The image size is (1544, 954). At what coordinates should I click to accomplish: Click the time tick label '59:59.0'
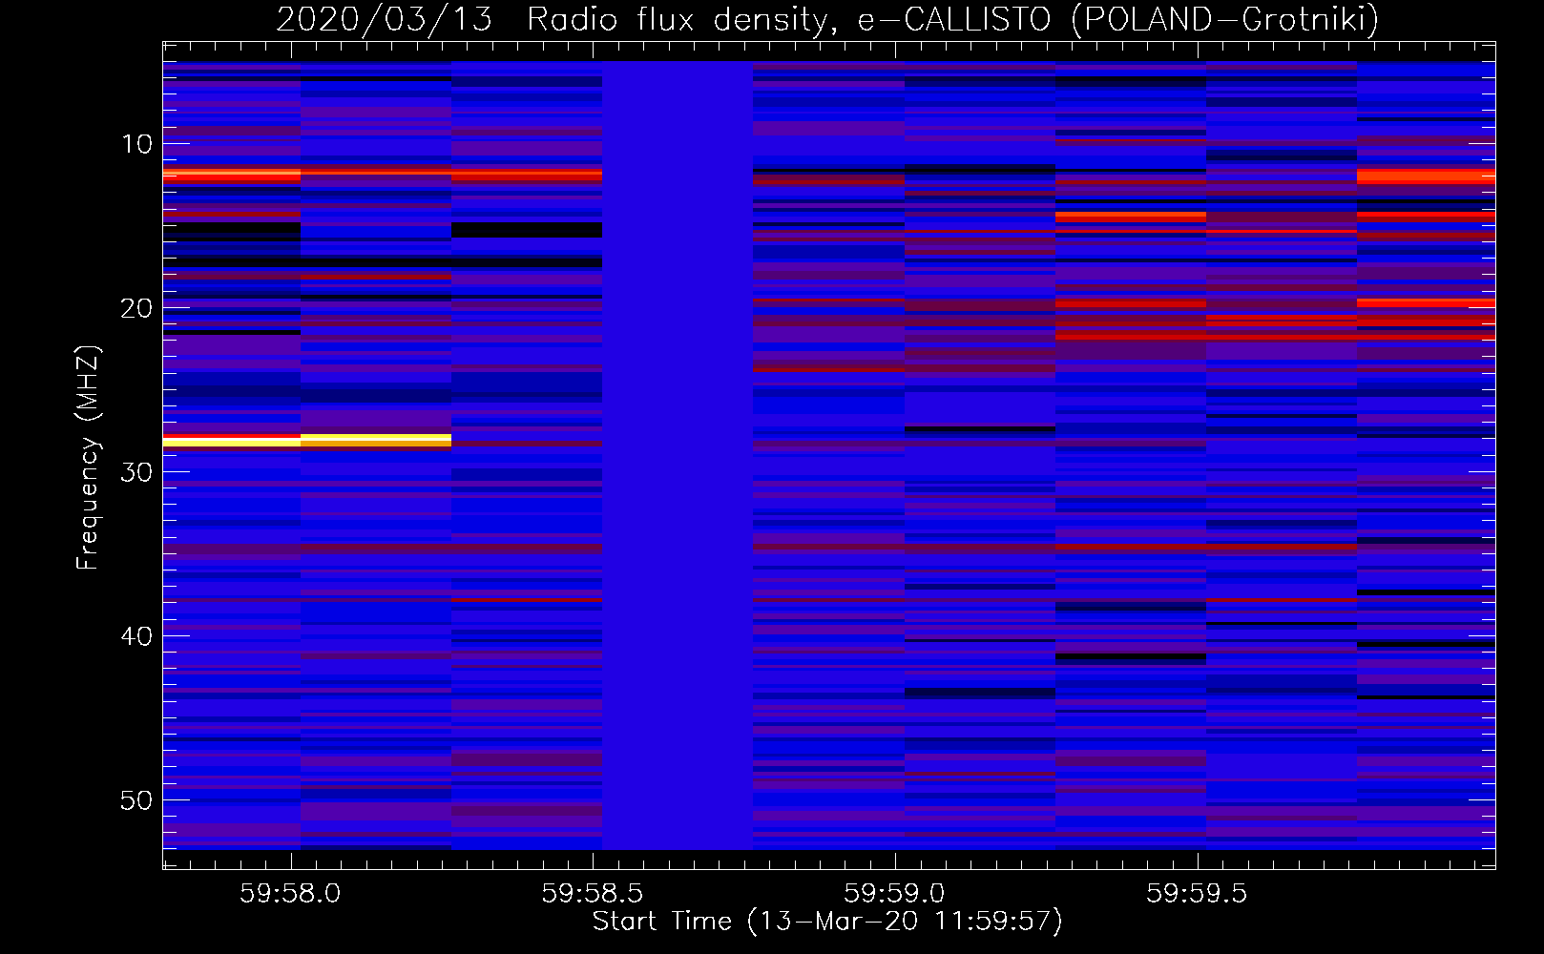895,894
